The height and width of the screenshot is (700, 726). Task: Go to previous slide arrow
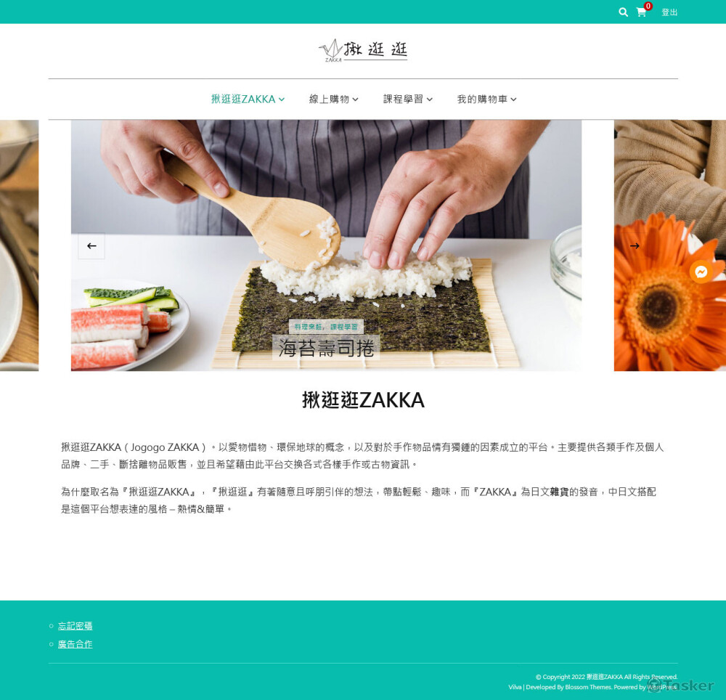pyautogui.click(x=91, y=246)
